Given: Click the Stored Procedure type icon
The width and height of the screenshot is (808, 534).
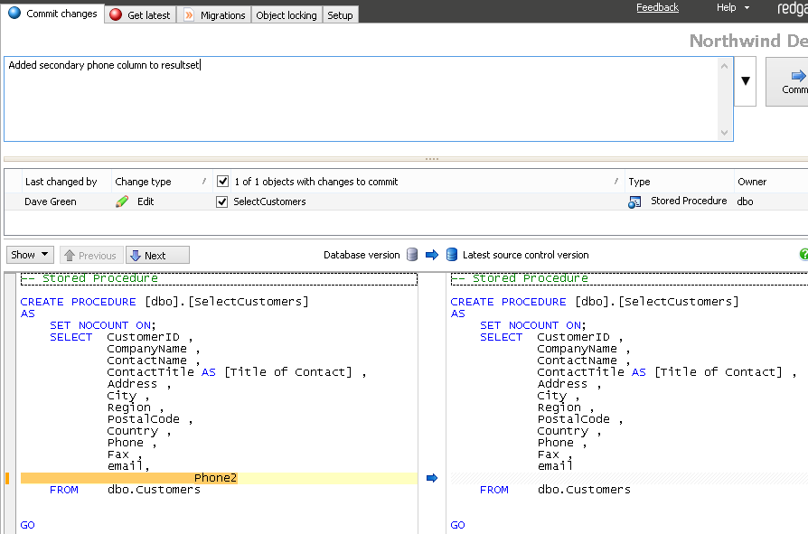Looking at the screenshot, I should (x=634, y=201).
